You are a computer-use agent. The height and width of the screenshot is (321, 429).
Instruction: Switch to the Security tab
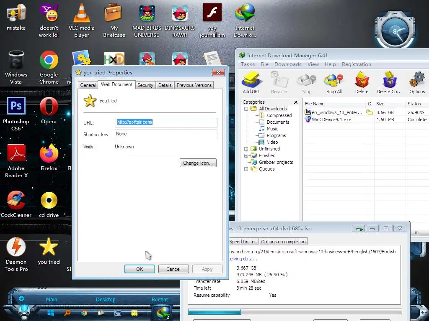[145, 85]
